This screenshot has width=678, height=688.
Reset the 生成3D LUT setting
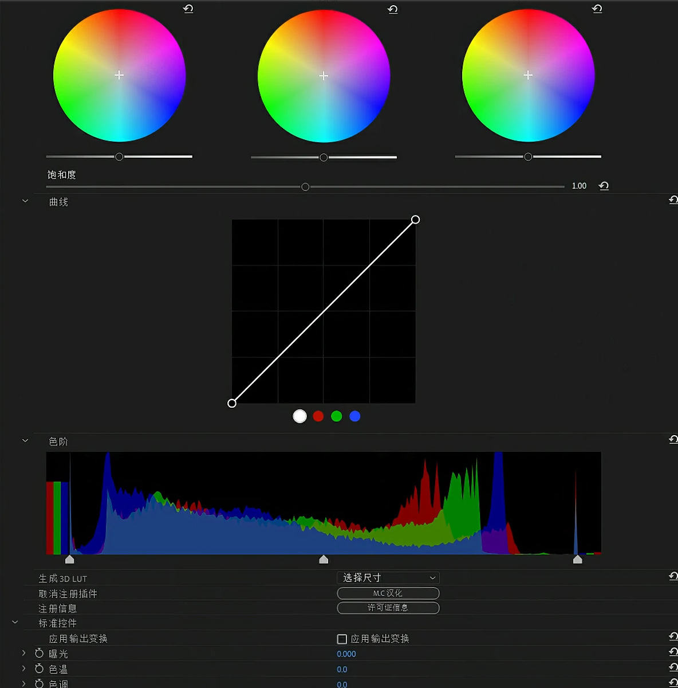pos(673,576)
